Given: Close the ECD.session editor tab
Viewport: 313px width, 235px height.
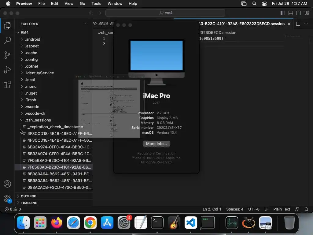Looking at the screenshot, I should tap(289, 24).
